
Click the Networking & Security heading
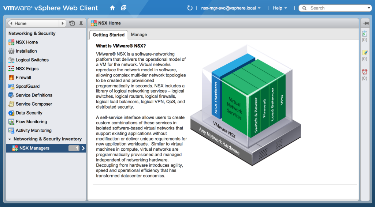point(32,33)
